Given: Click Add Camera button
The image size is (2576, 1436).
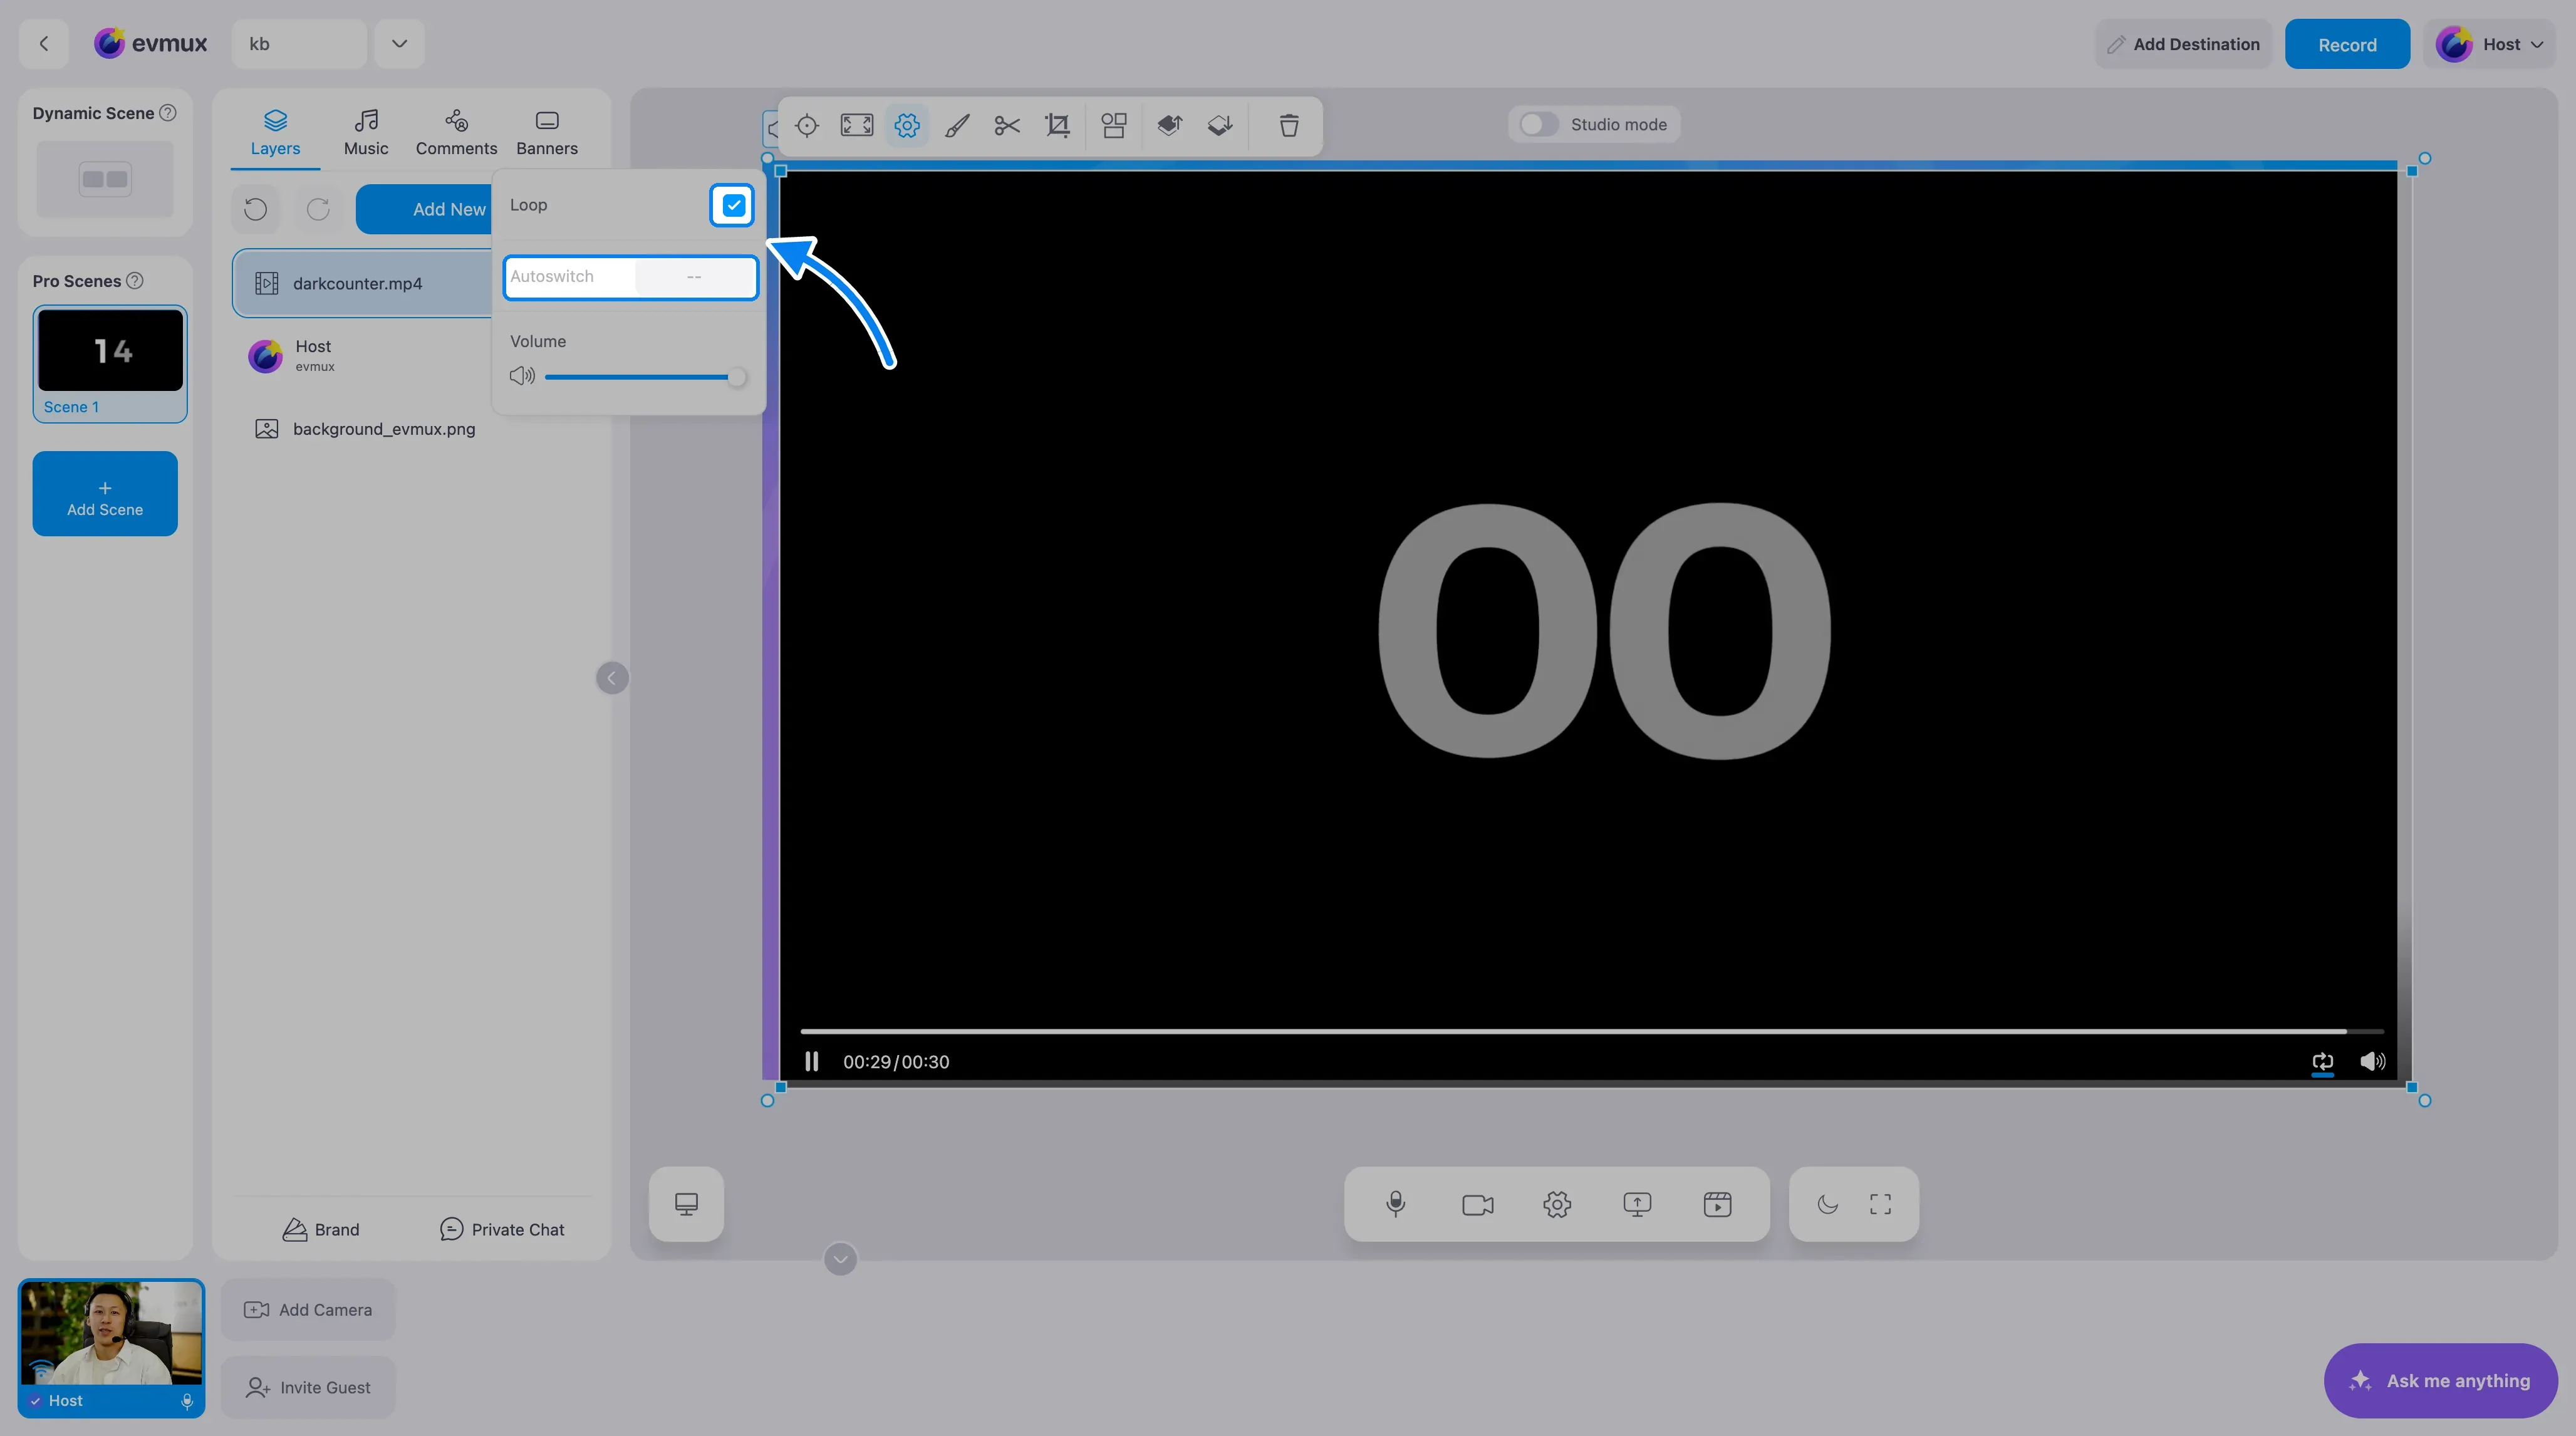Looking at the screenshot, I should pyautogui.click(x=308, y=1310).
